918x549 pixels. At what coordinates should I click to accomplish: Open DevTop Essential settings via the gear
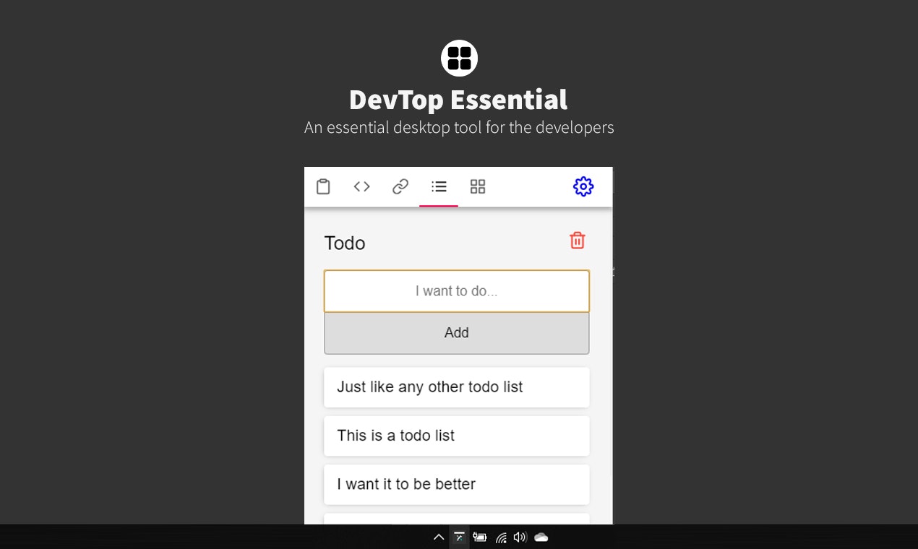583,186
